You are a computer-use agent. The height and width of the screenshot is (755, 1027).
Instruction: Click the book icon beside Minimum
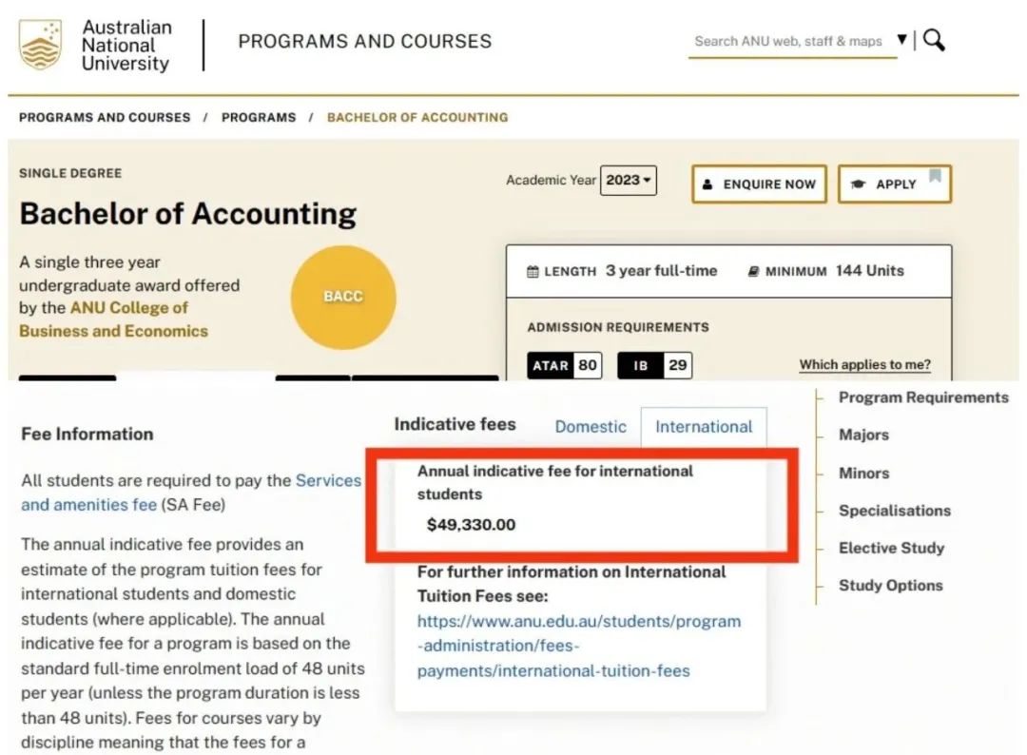(x=753, y=271)
